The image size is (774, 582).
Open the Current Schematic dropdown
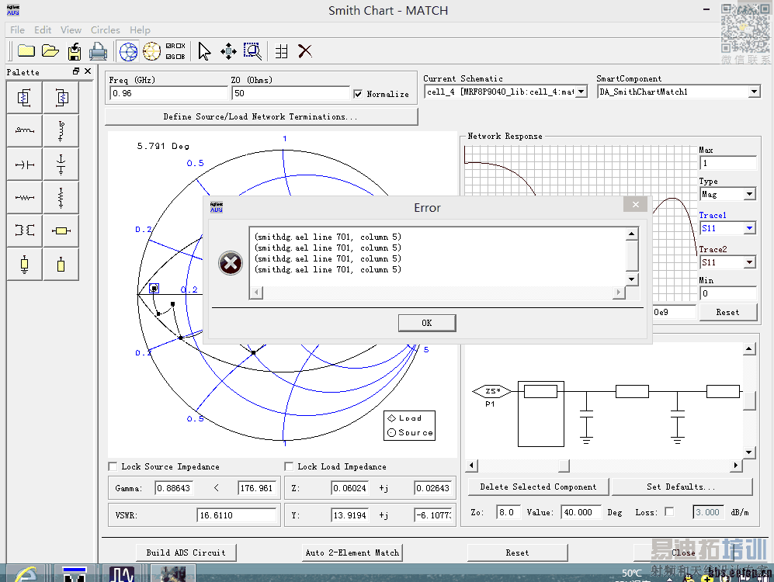tap(582, 92)
